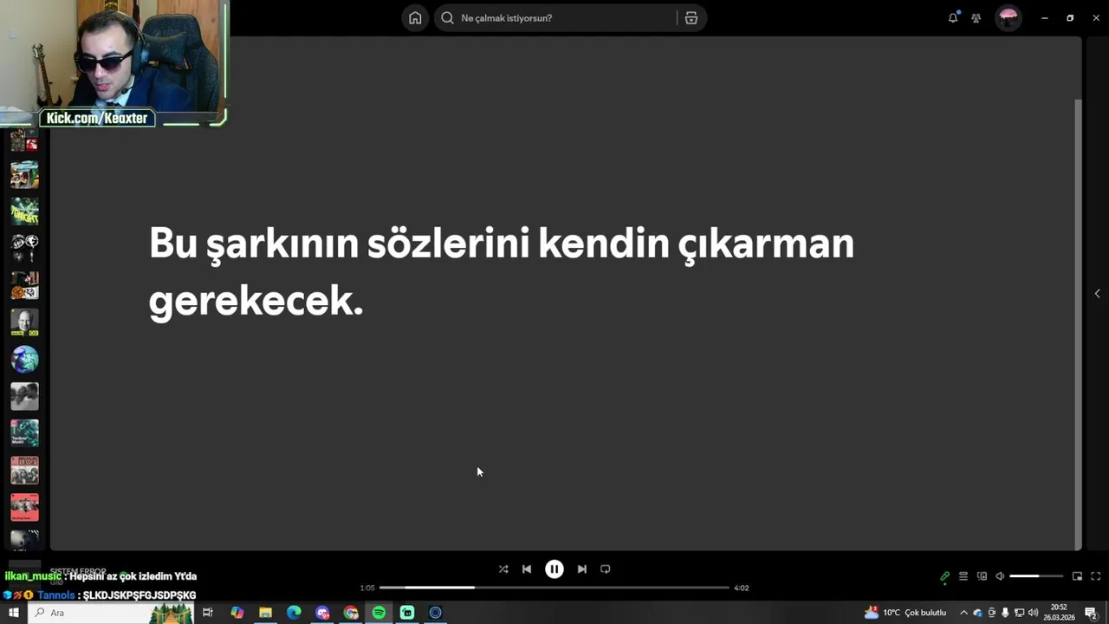Open network settings tray icon
Screen dimensions: 1109x624
tap(1019, 613)
